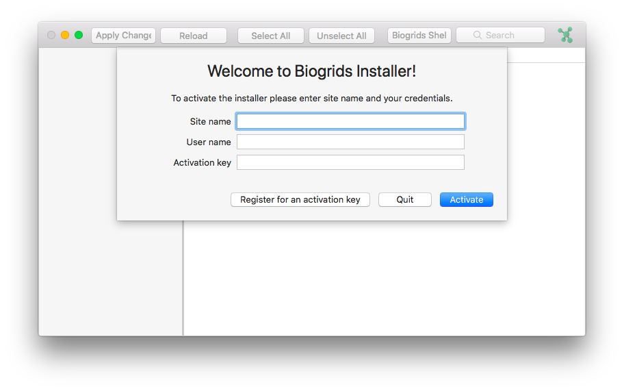
Task: Click the Biogrids logo icon in toolbar
Action: (x=564, y=35)
